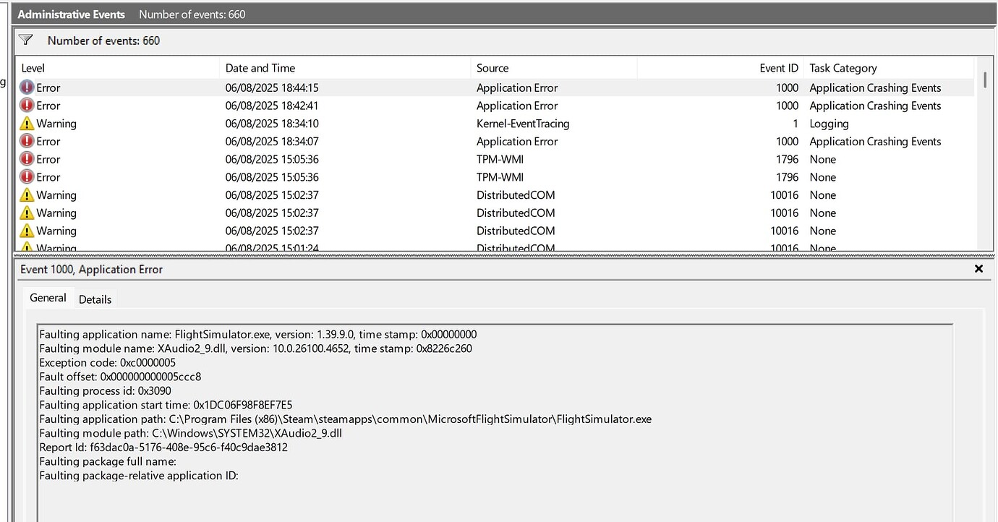This screenshot has width=998, height=522.
Task: Click the Error icon of the second TPM-WMI row
Action: pos(26,176)
